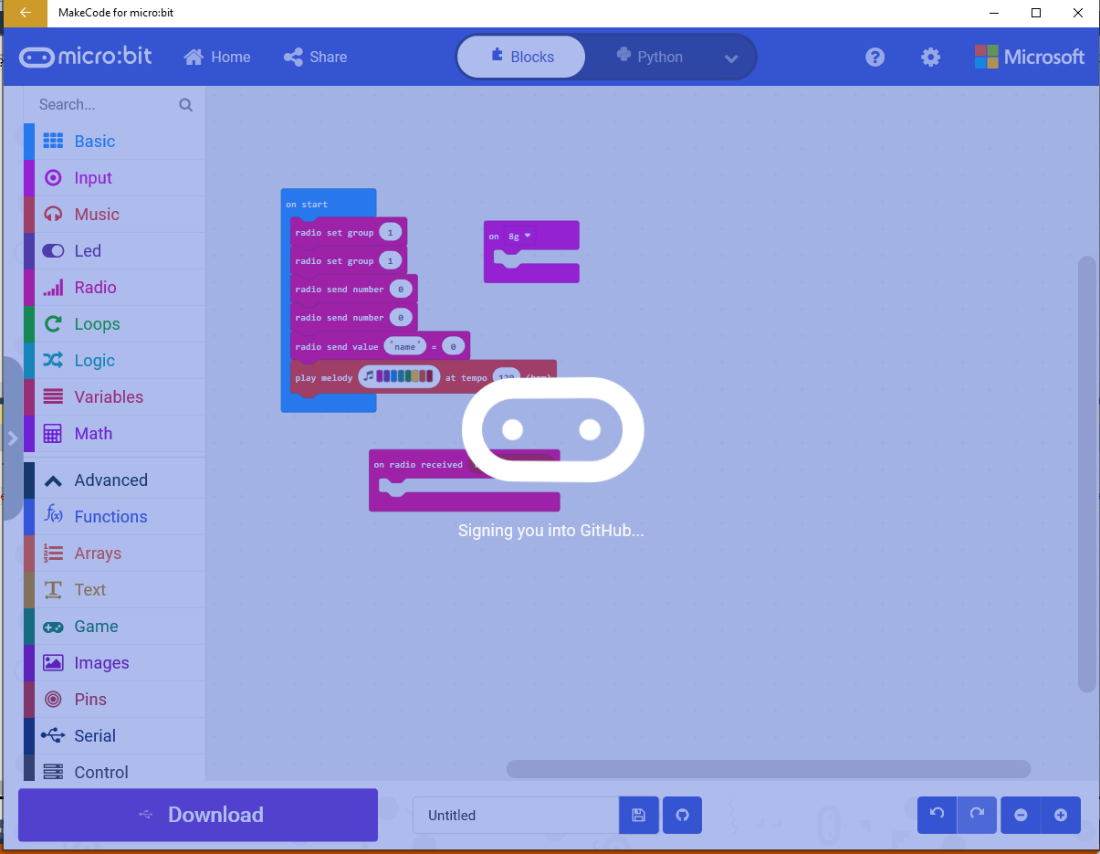Save the project using the save icon
This screenshot has width=1100, height=854.
coord(638,815)
